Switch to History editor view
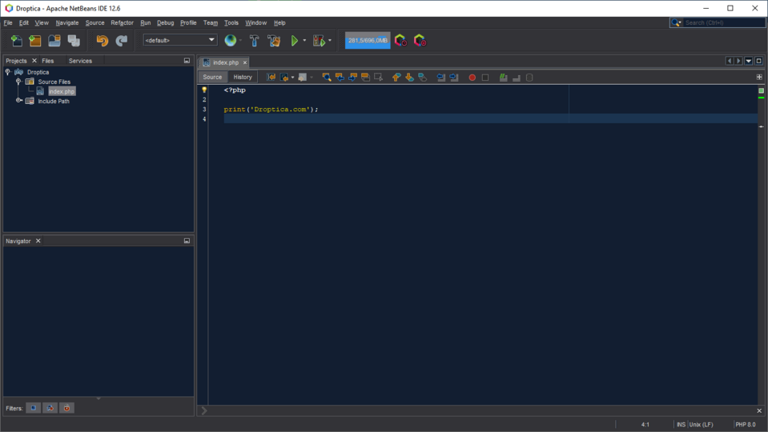 point(243,77)
